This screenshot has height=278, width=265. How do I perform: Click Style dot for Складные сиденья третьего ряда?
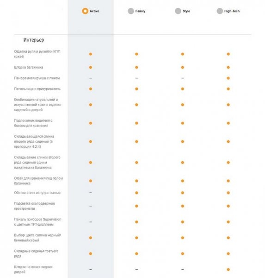pyautogui.click(x=183, y=254)
